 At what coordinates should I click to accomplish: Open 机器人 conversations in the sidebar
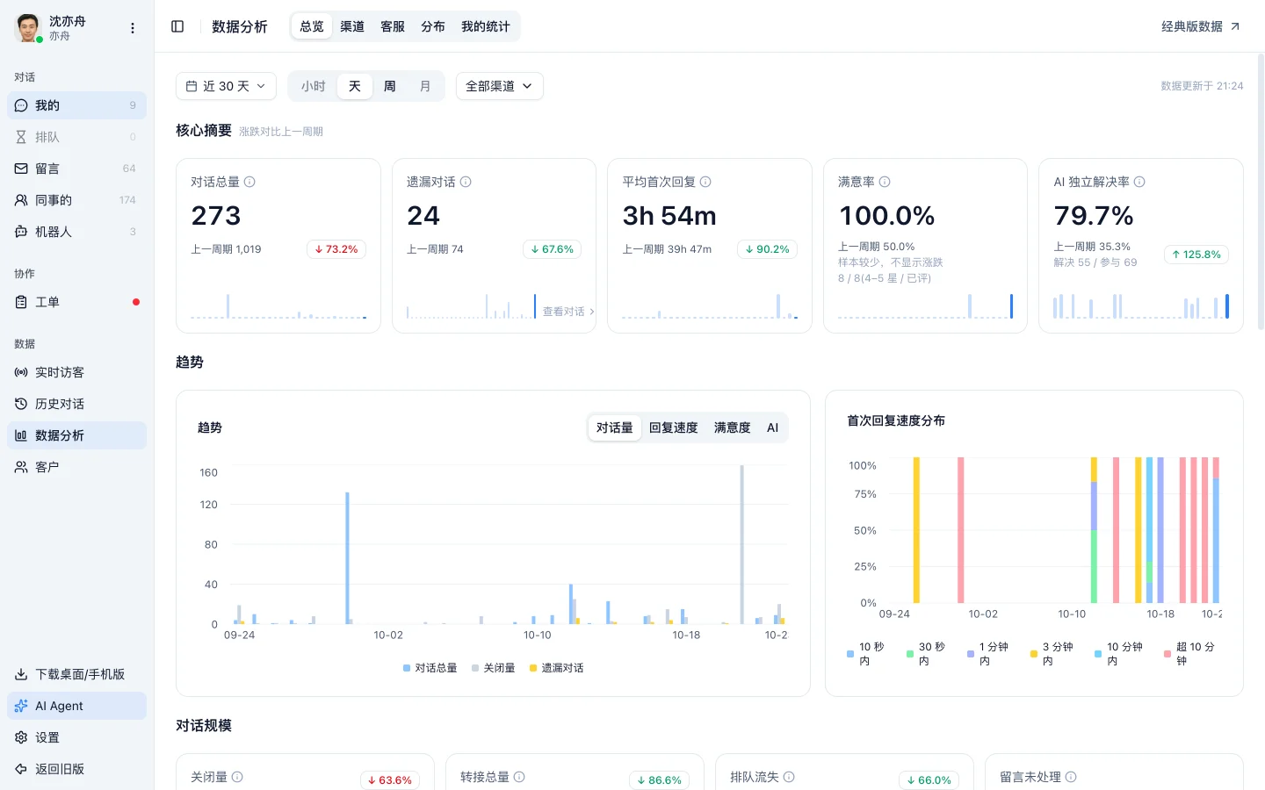point(76,232)
